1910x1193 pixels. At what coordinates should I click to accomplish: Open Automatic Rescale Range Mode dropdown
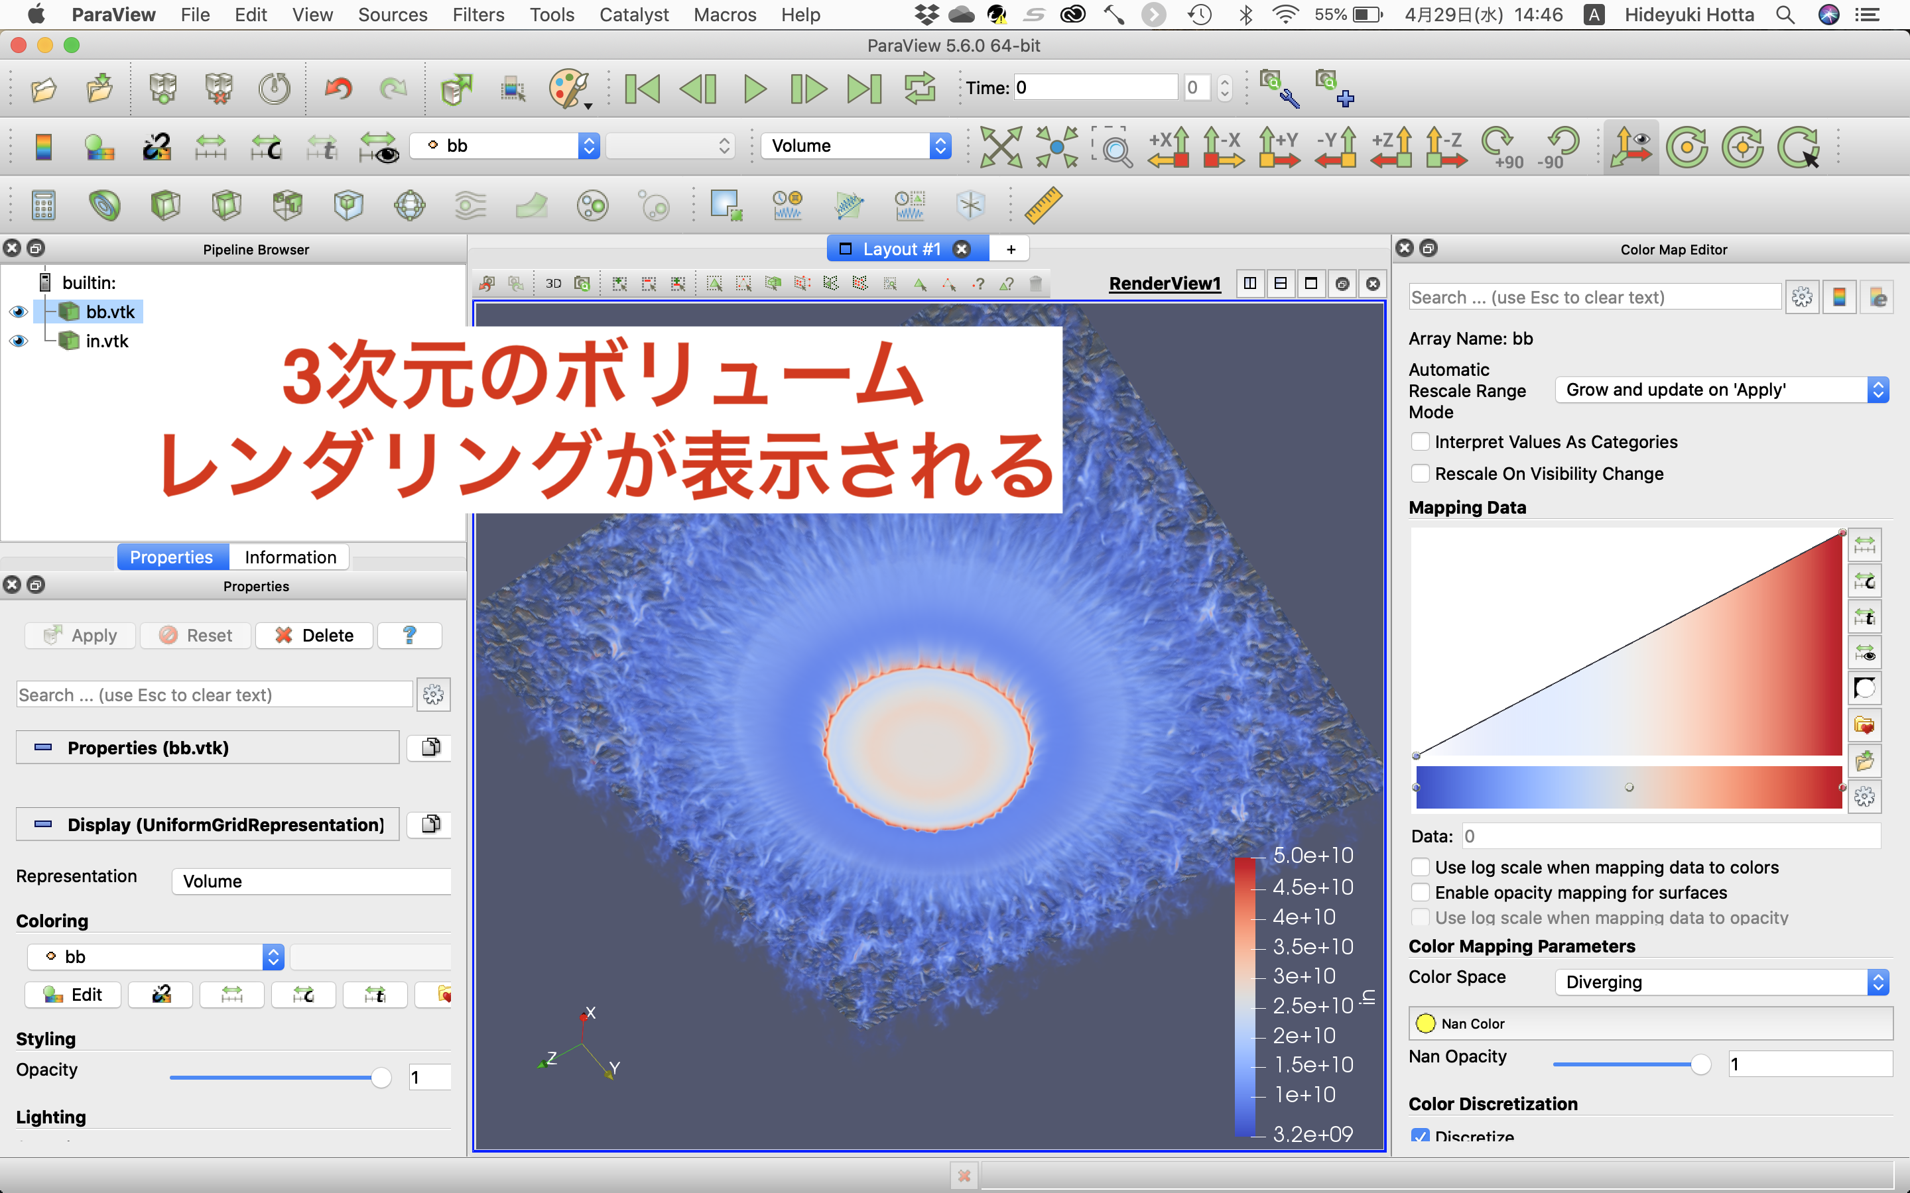[x=1722, y=390]
